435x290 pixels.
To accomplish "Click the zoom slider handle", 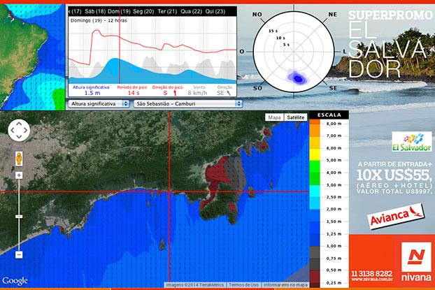I will click(19, 216).
